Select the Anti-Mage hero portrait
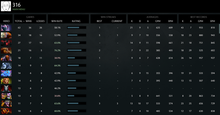 point(6,58)
